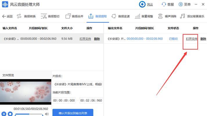
Task: Click output time range 00:00:00.000 - 00:02:06.960
Action: [145, 39]
